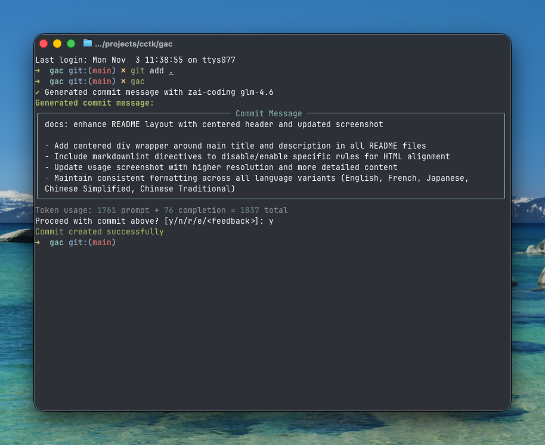This screenshot has height=445, width=545.
Task: Click the folder icon in the terminal title bar
Action: point(86,43)
